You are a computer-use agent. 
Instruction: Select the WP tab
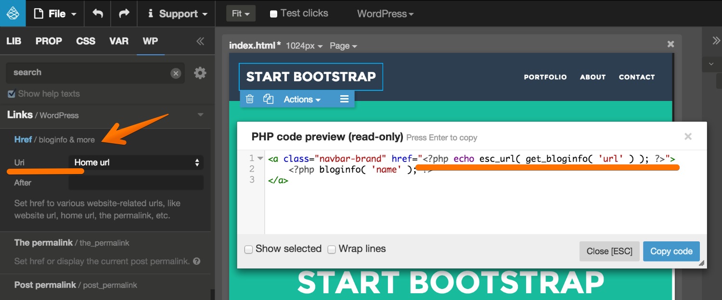click(x=150, y=41)
